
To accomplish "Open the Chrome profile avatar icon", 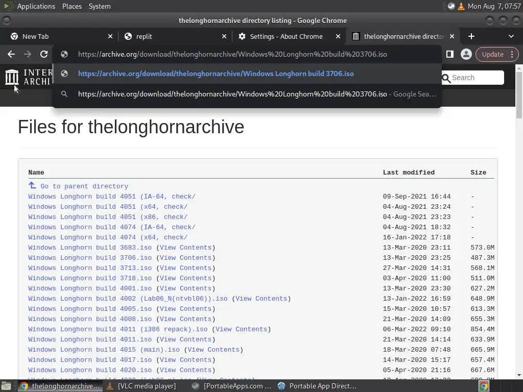I will [466, 54].
